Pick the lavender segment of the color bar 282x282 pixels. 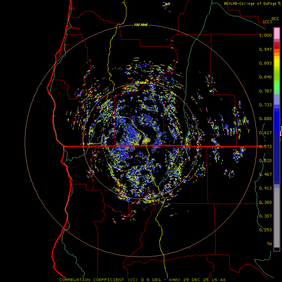277,99
